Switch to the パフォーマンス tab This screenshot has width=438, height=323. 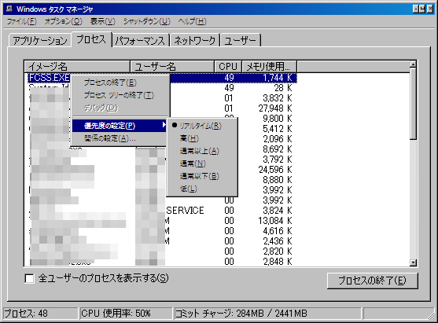point(140,41)
